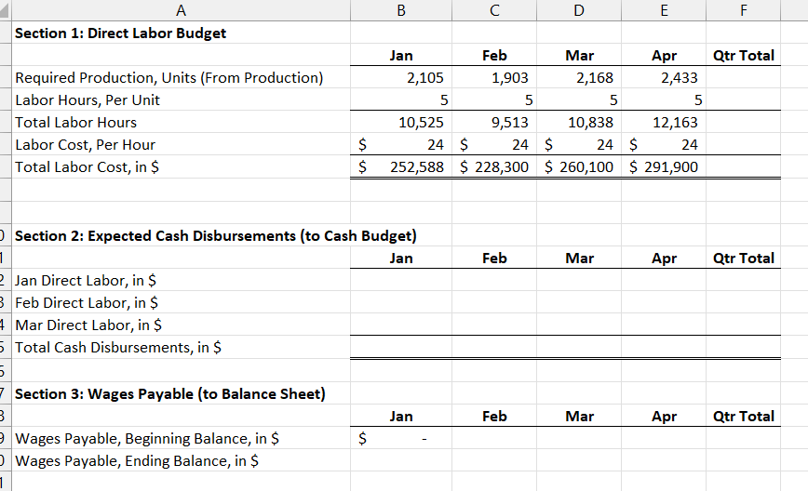This screenshot has height=491, width=808.
Task: Click 'Section 3: Wages Payable' heading cell
Action: tap(181, 393)
